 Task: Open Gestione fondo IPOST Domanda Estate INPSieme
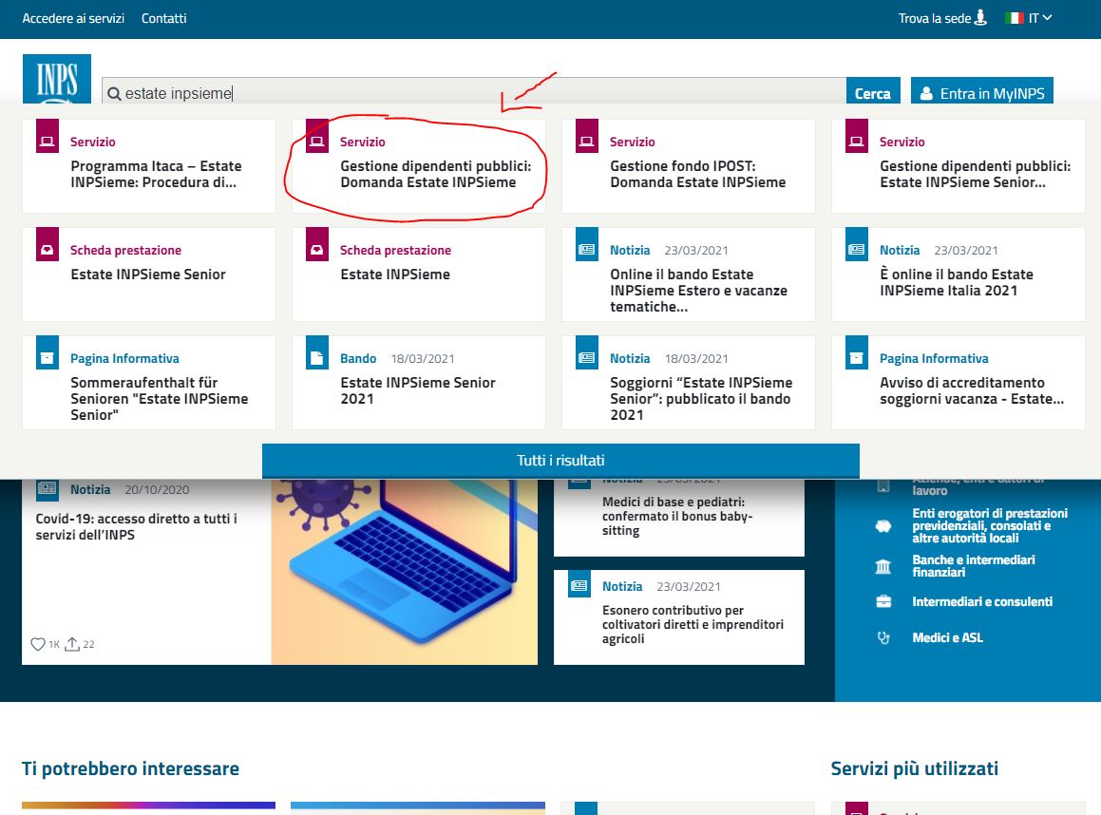pos(697,175)
